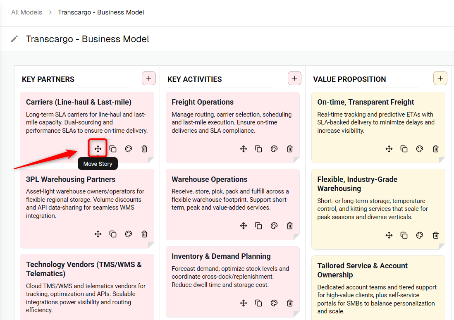Click description starting 'Long-term SLA carriers'
The image size is (454, 320).
point(87,122)
